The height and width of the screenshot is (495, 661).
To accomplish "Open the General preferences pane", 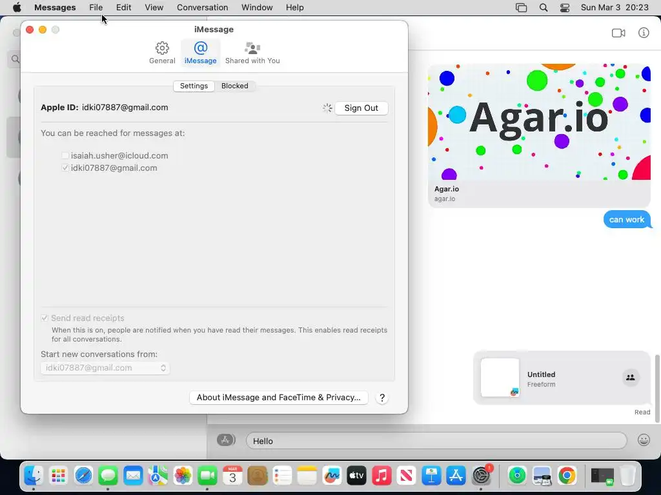I will [162, 53].
